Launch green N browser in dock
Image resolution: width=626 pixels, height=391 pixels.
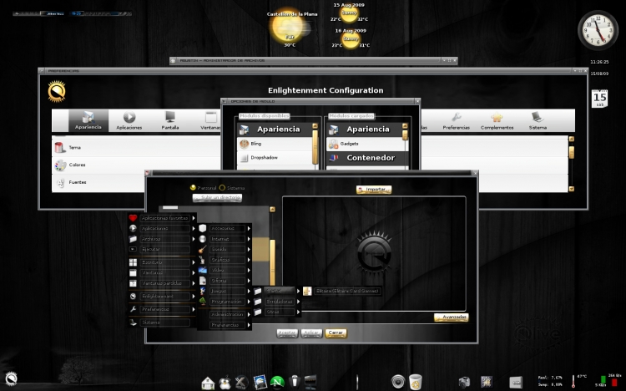277,382
